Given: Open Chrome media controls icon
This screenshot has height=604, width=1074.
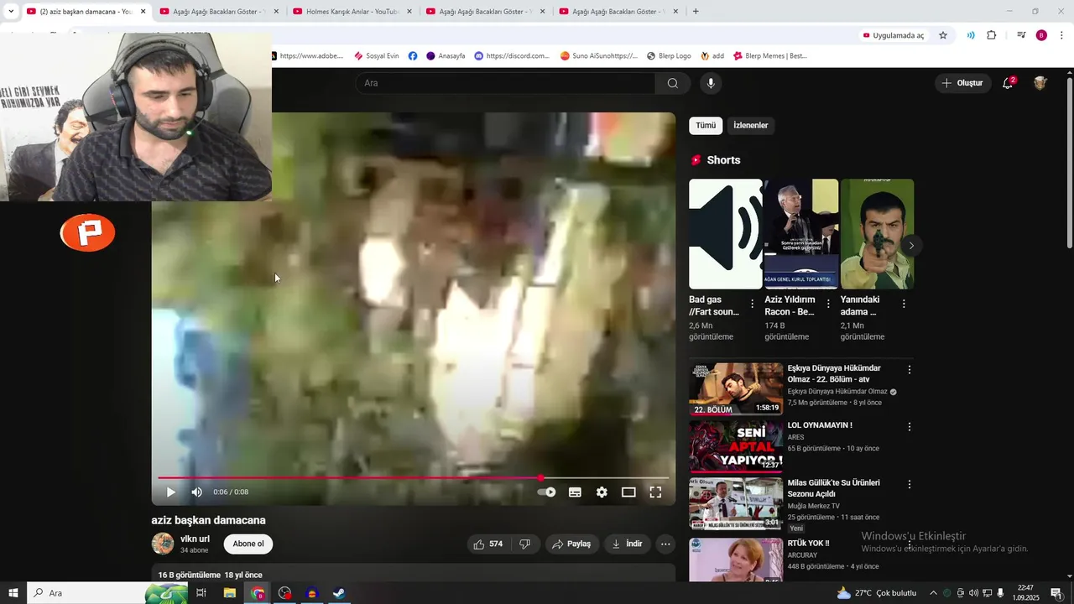Looking at the screenshot, I should click(1021, 35).
